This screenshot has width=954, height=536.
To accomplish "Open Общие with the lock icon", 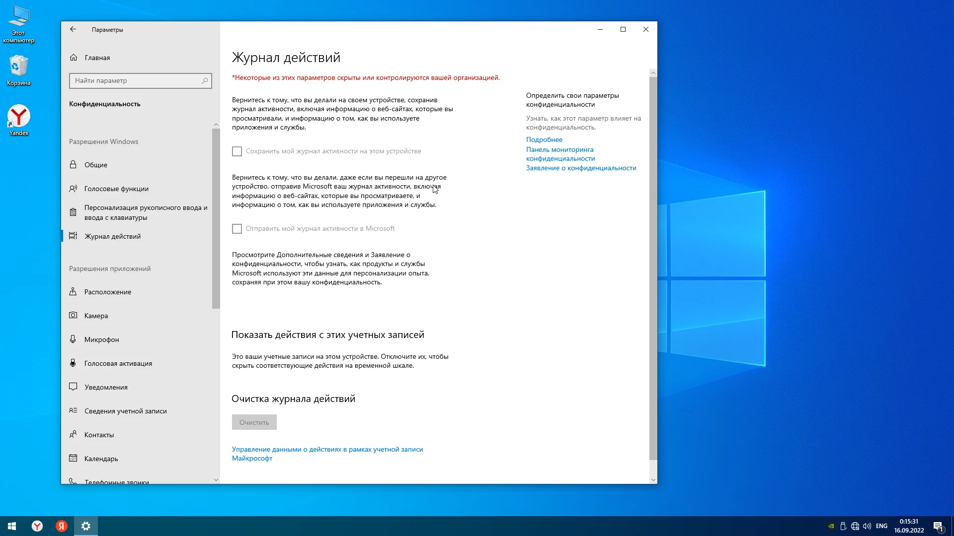I will point(95,165).
